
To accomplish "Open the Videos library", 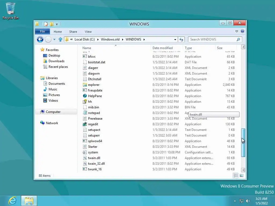I will click(53, 100).
